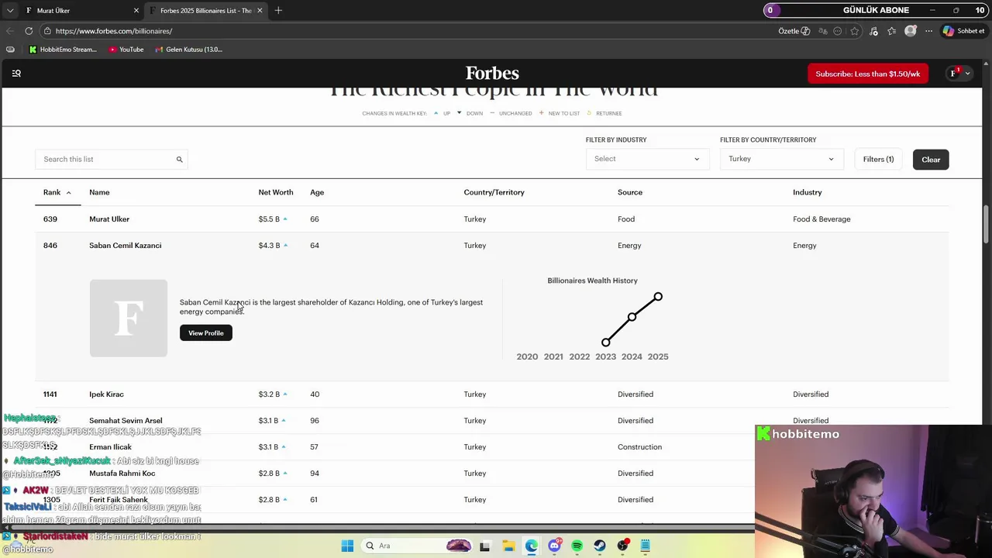The width and height of the screenshot is (992, 558).
Task: Sort the list by the Rank column header
Action: pyautogui.click(x=57, y=192)
